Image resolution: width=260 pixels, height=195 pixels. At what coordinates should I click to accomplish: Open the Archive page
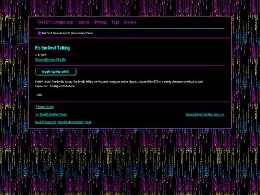pos(130,22)
